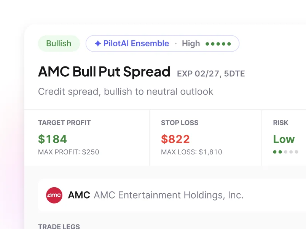Click the MAX LOSS: $1,810 text

[191, 152]
